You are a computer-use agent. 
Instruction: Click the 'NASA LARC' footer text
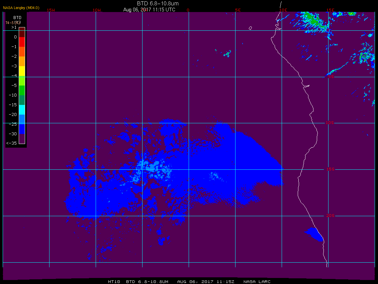[257, 282]
